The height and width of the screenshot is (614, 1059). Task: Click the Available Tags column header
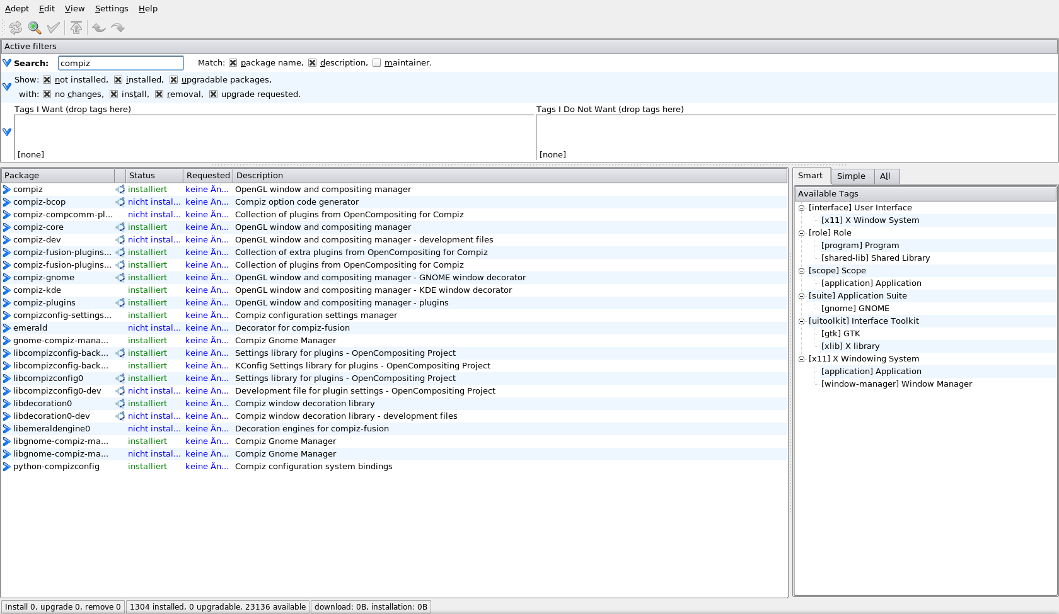pos(925,194)
